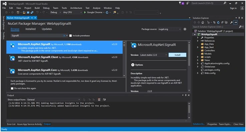Switch to the Installed tab
This screenshot has width=246, height=132.
30,29
